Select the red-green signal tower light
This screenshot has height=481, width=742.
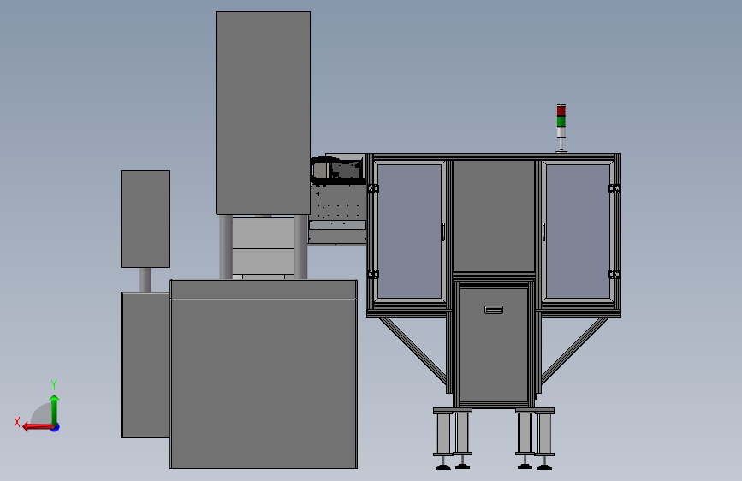[x=561, y=128]
